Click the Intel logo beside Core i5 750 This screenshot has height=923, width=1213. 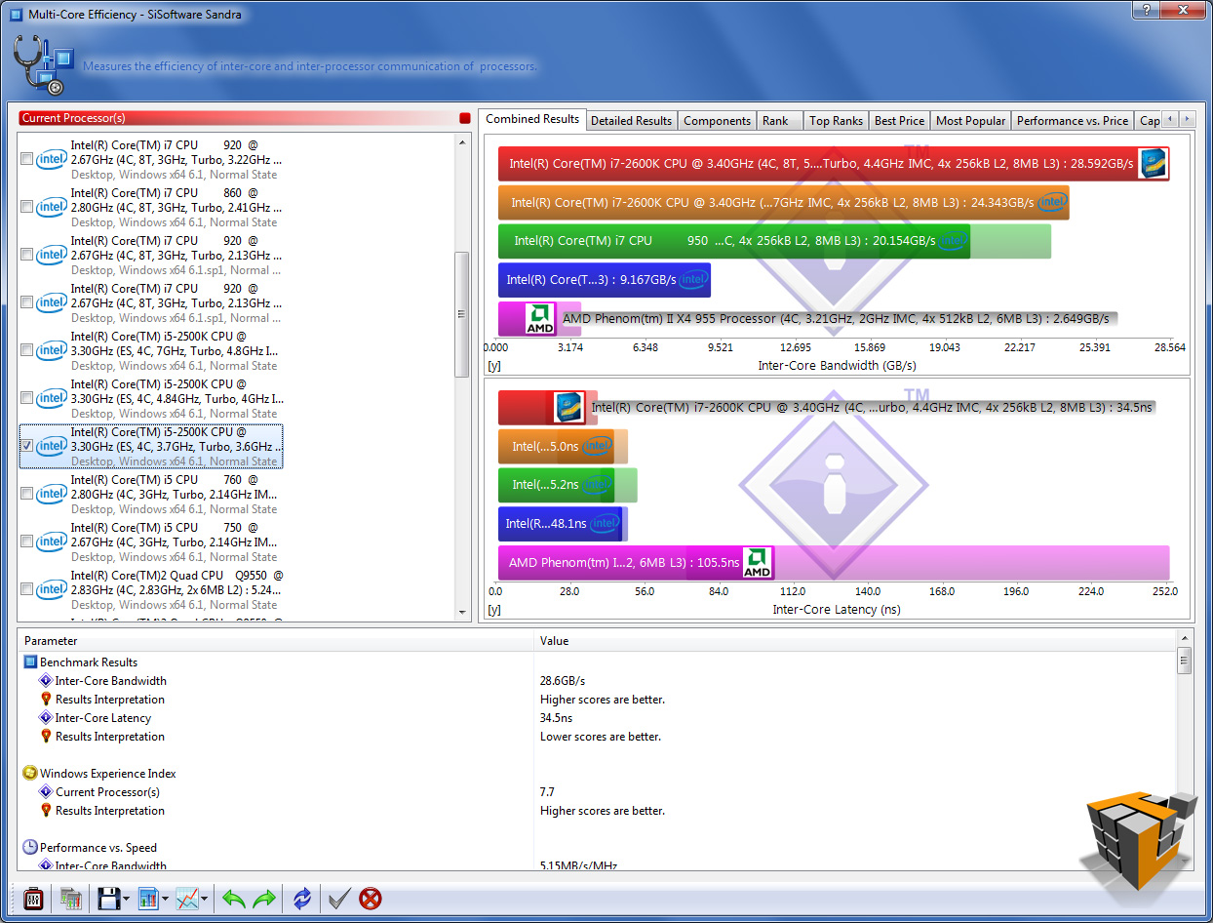tap(52, 542)
